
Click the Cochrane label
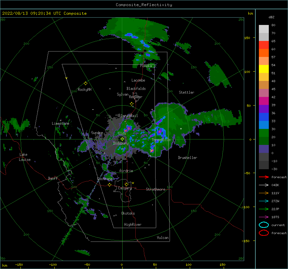click(x=105, y=179)
